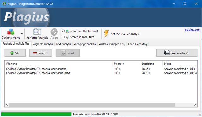Click the Perform Analysis magnifier icon
The width and height of the screenshot is (202, 117).
[x=37, y=32]
